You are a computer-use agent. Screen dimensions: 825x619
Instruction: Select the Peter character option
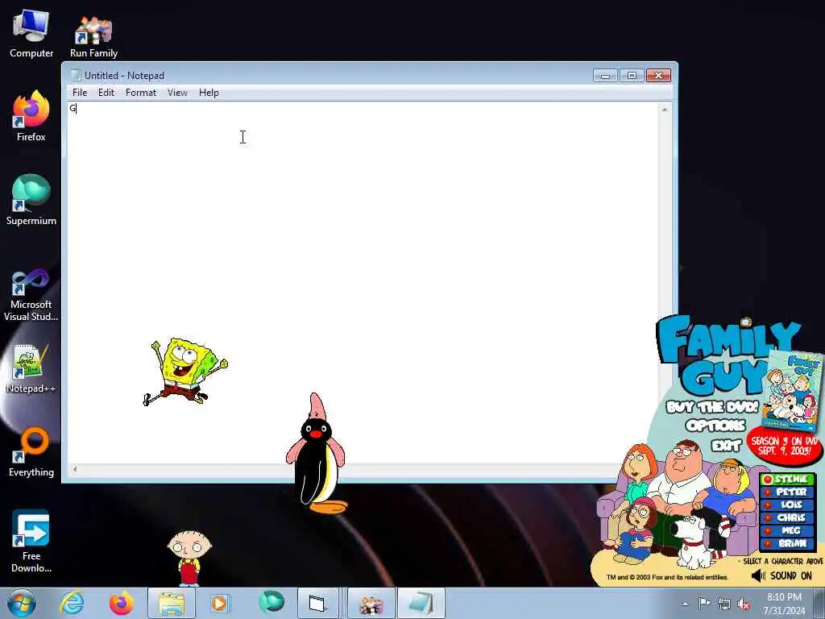tap(788, 492)
